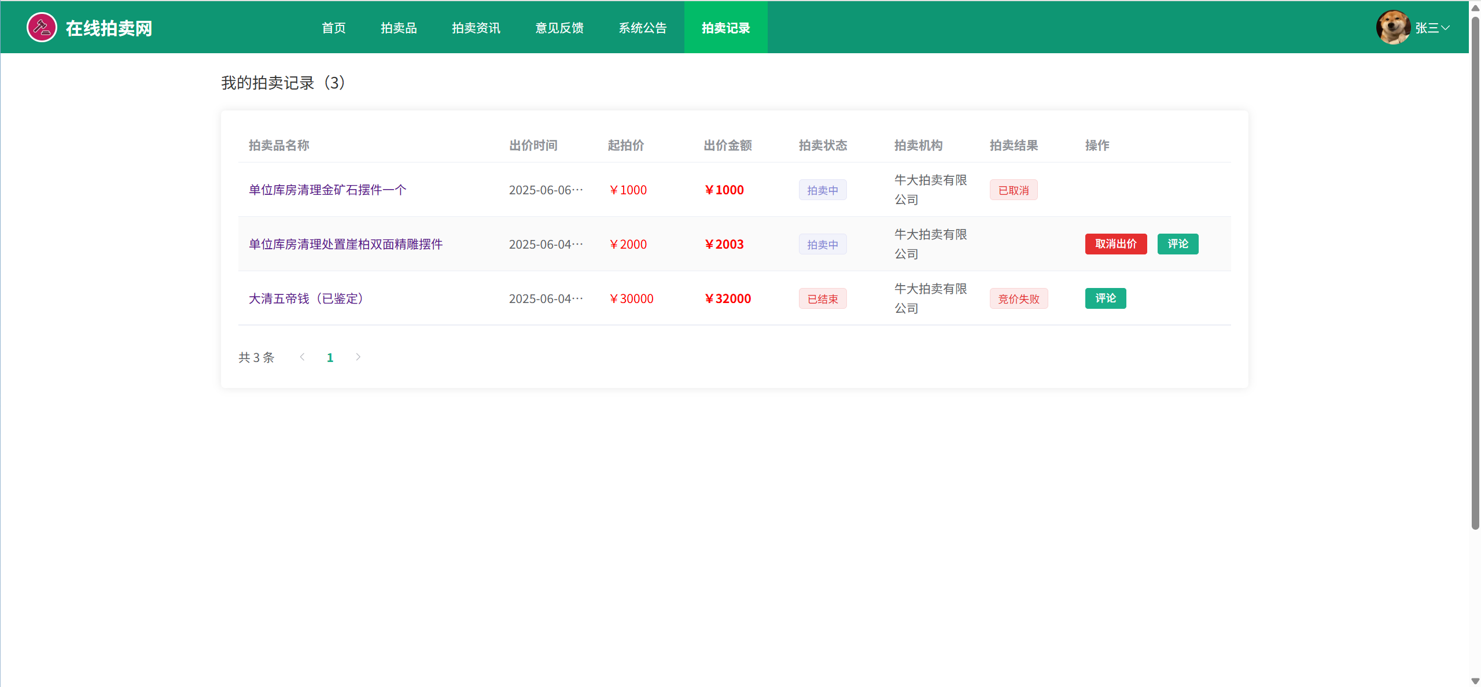Expand the 张三 user dropdown arrow
The height and width of the screenshot is (687, 1481).
click(x=1445, y=28)
